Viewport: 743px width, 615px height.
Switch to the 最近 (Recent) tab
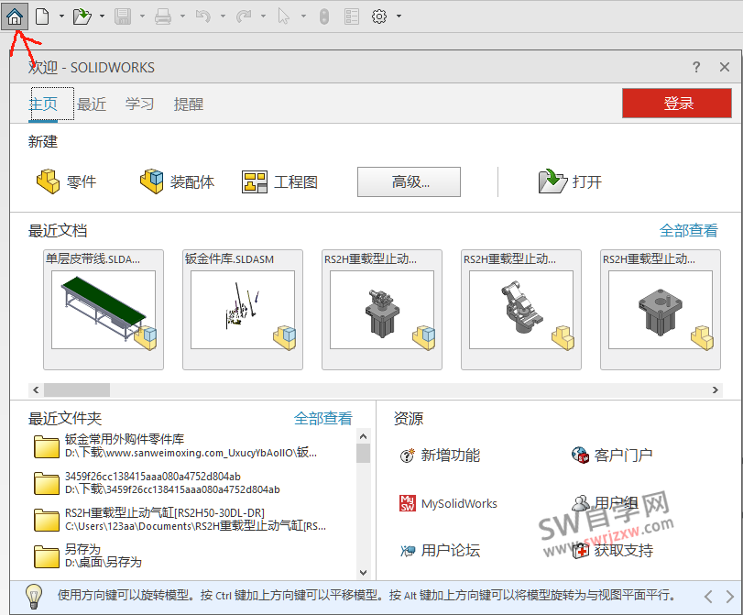coord(91,104)
